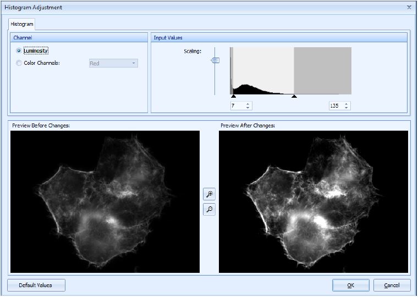Click in the minimum input value field
The height and width of the screenshot is (297, 418).
click(238, 106)
